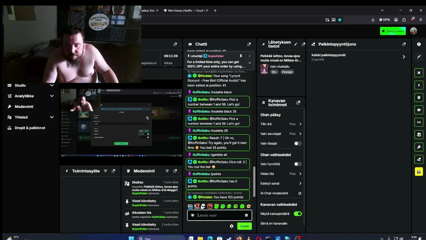This screenshot has height=240, width=426.
Task: Pop out the Palkintopyyntöjono panel
Action: pos(404,44)
